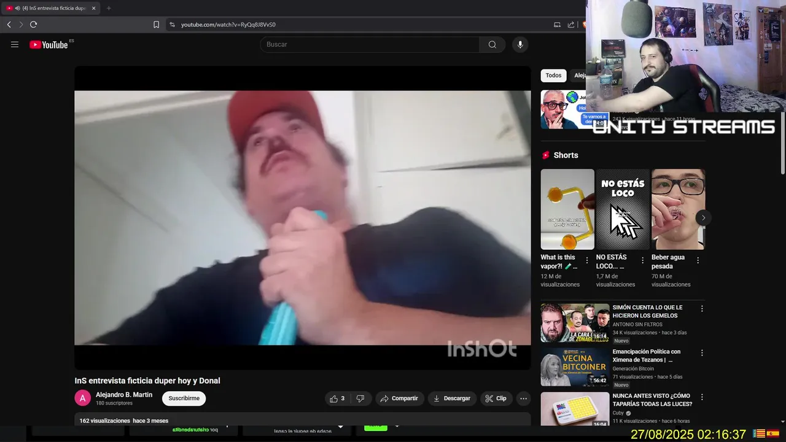786x442 pixels.
Task: Click the Shorts section heading
Action: [566, 155]
